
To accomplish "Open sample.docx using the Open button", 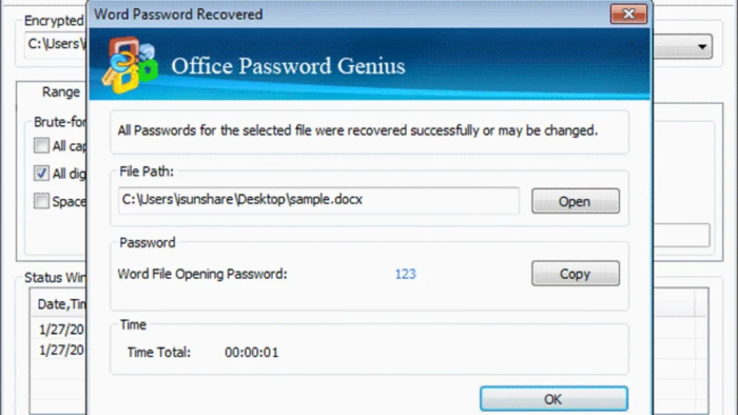I will click(x=574, y=201).
